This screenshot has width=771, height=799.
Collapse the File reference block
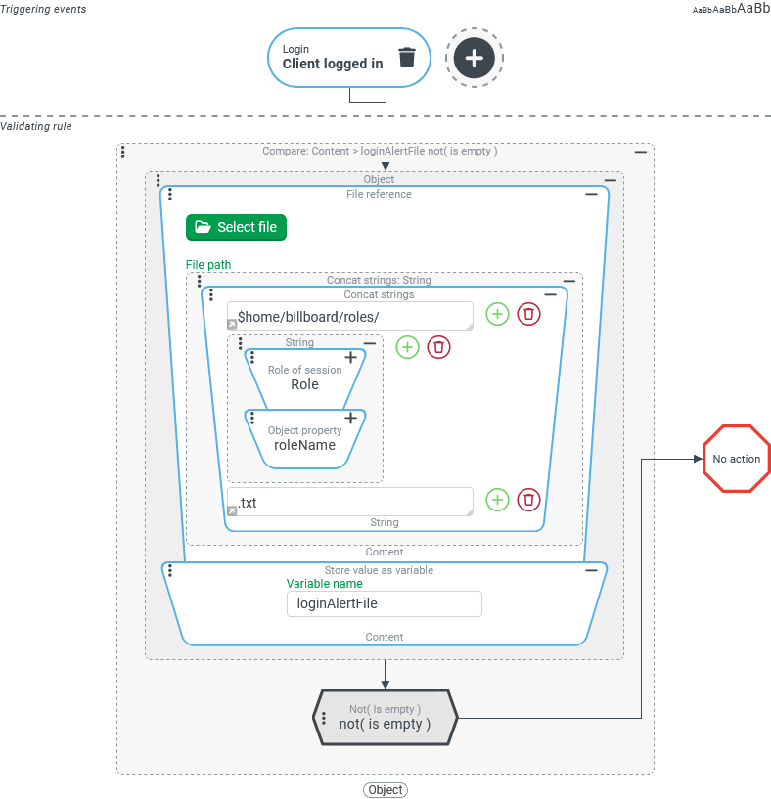592,195
